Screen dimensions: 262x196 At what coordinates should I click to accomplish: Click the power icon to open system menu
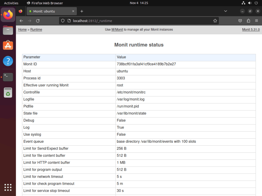click(x=256, y=3)
